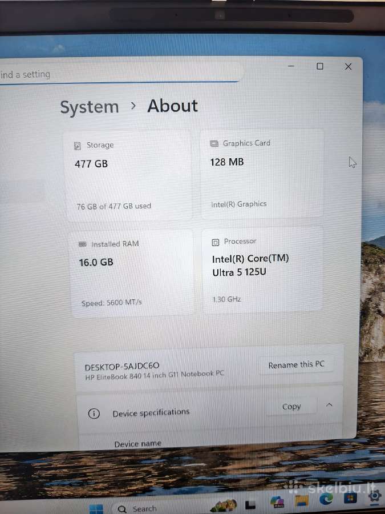Select the Intel(R) Graphics label
Viewport: 385px width, 514px height.
click(x=238, y=204)
